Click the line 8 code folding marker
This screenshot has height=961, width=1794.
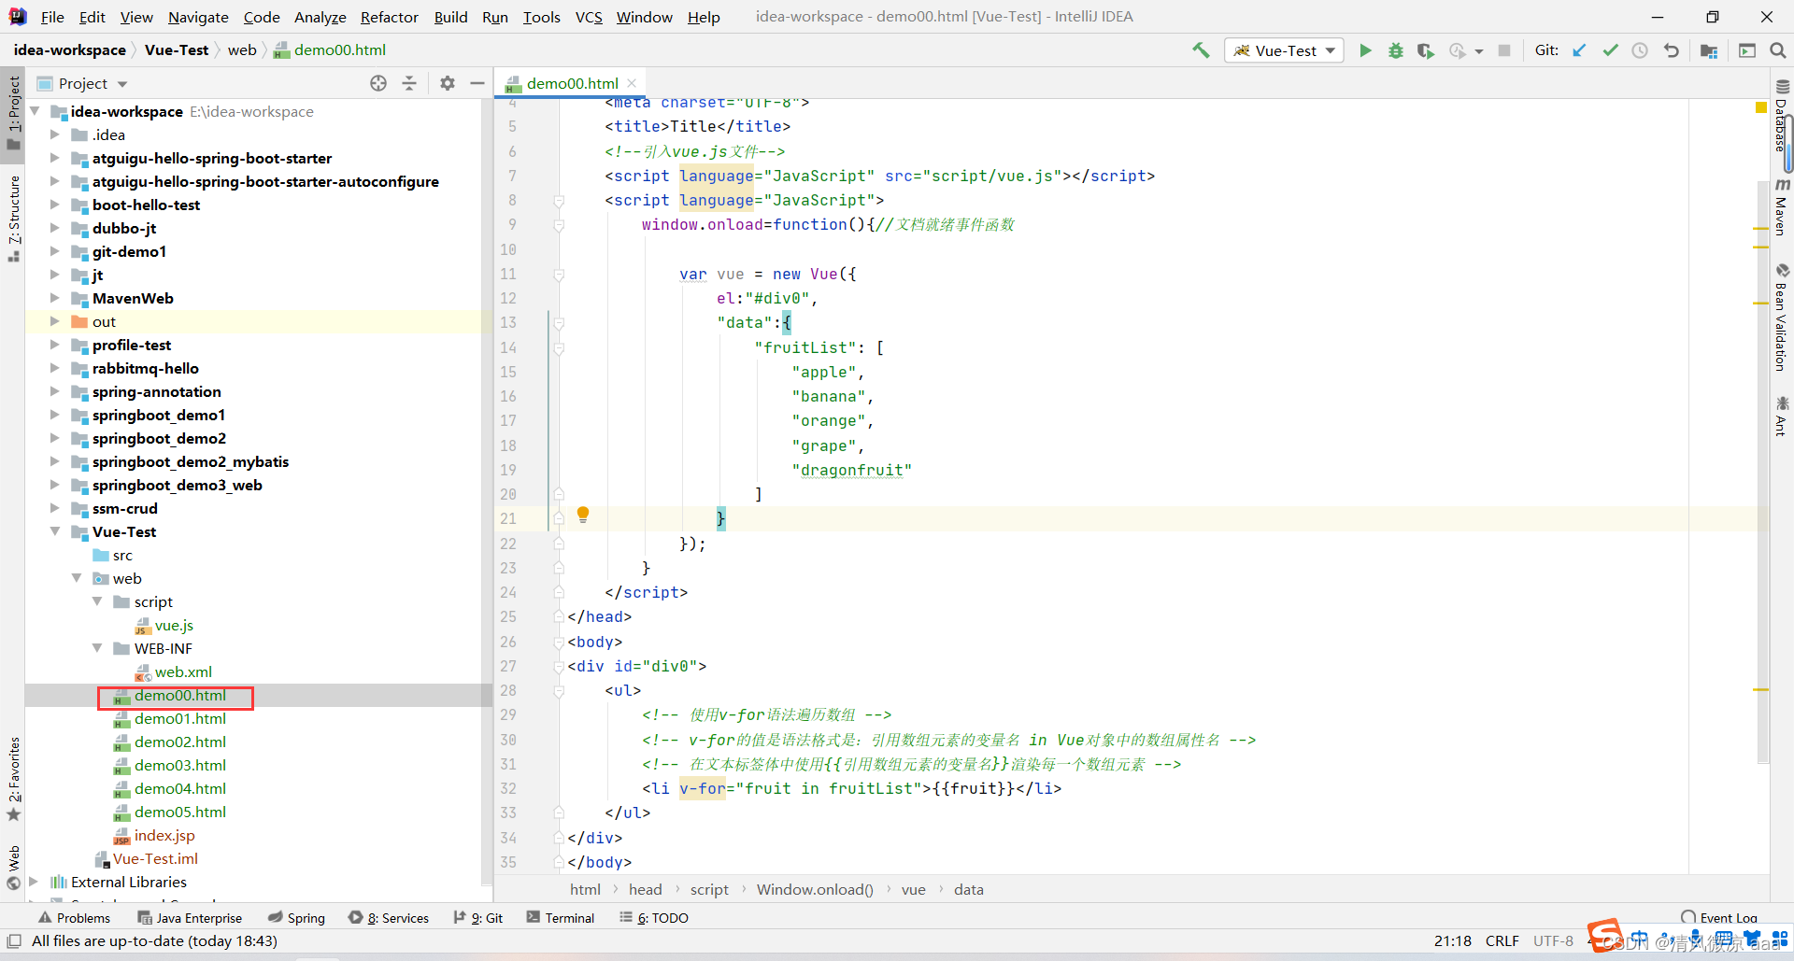(x=559, y=201)
